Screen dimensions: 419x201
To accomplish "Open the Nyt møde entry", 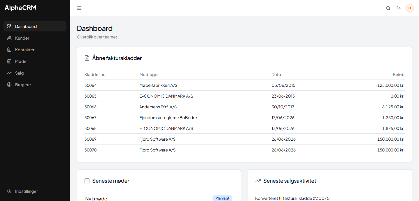I will click(x=96, y=199).
